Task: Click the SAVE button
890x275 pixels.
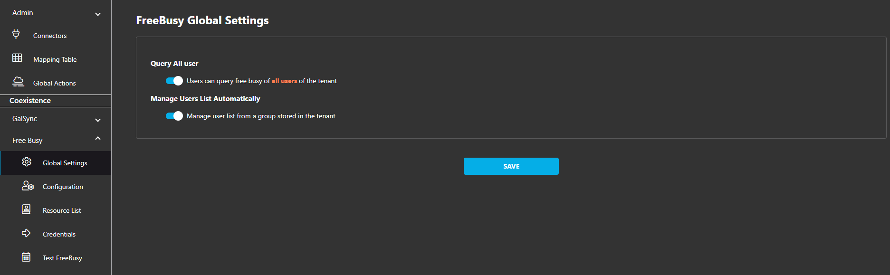Action: pos(511,166)
